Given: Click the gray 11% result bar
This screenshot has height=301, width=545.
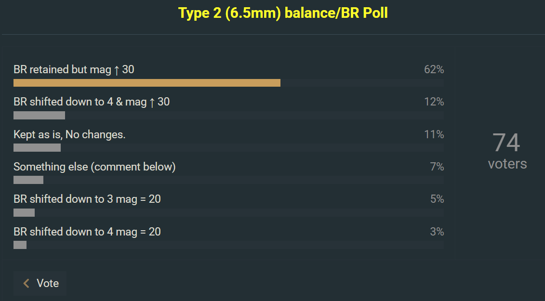Looking at the screenshot, I should [37, 147].
